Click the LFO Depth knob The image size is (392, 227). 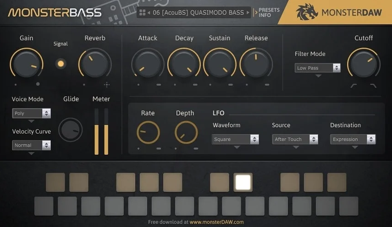tap(186, 132)
